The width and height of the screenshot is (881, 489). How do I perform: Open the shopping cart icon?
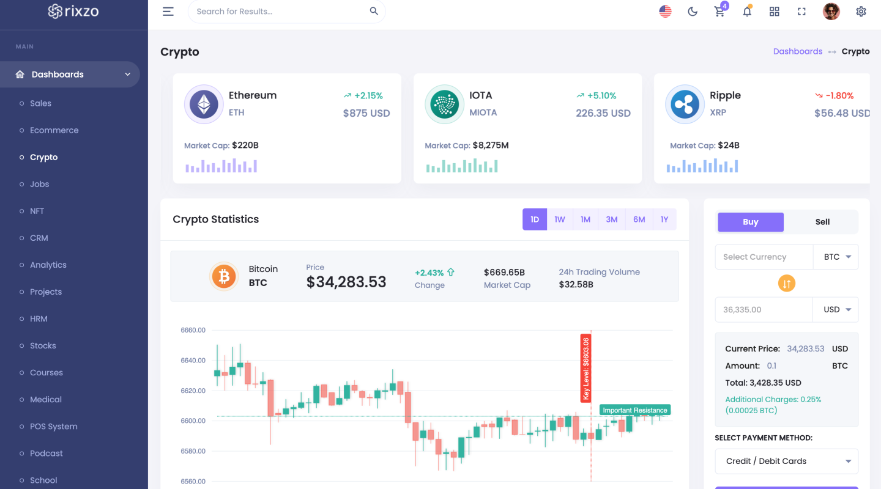(719, 12)
